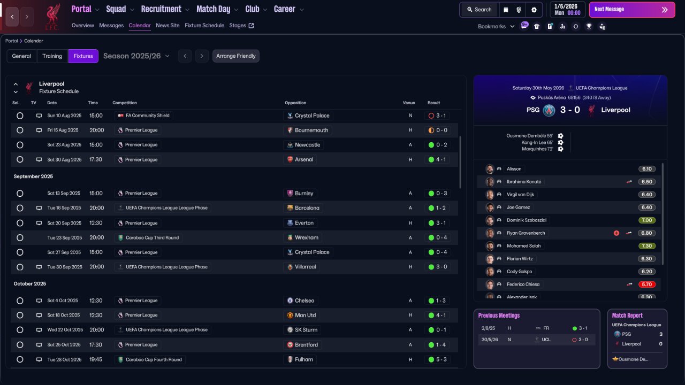
Task: Go to the next season arrow
Action: 202,56
